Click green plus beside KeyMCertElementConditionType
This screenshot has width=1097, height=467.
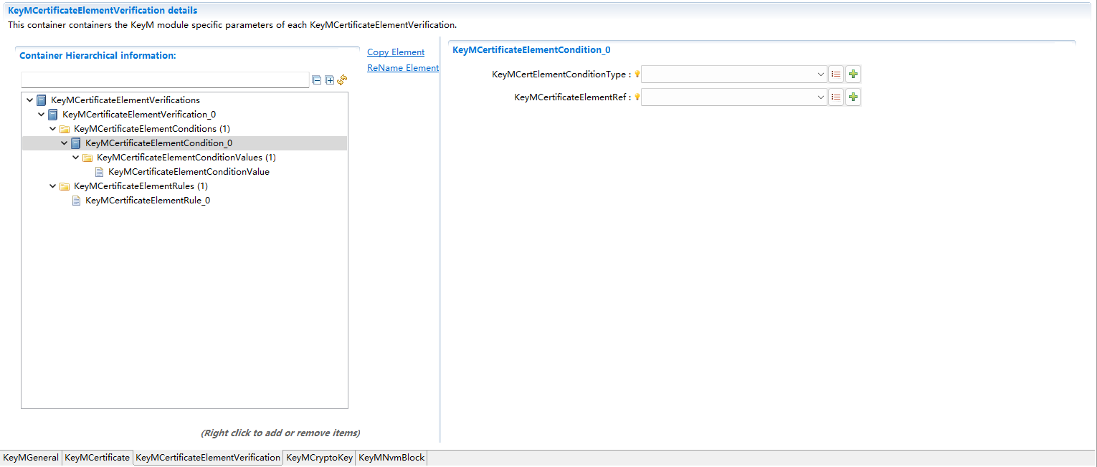(853, 74)
